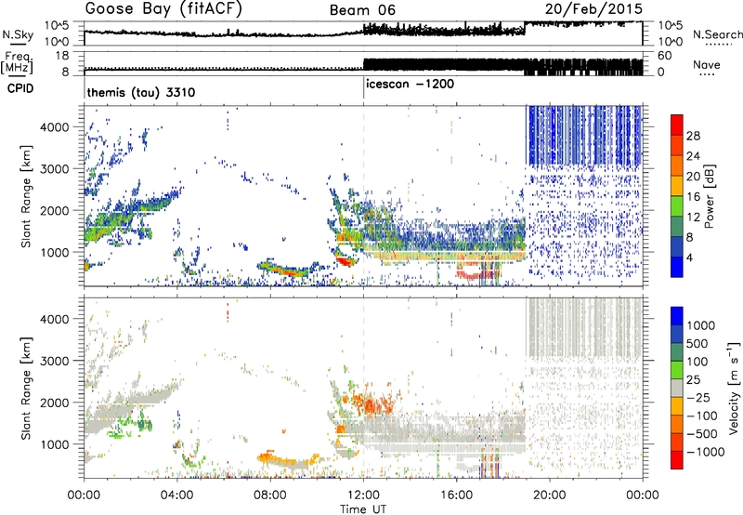Select the 'Freq. [MHz]' axis label
743x515 pixels.
[17, 63]
